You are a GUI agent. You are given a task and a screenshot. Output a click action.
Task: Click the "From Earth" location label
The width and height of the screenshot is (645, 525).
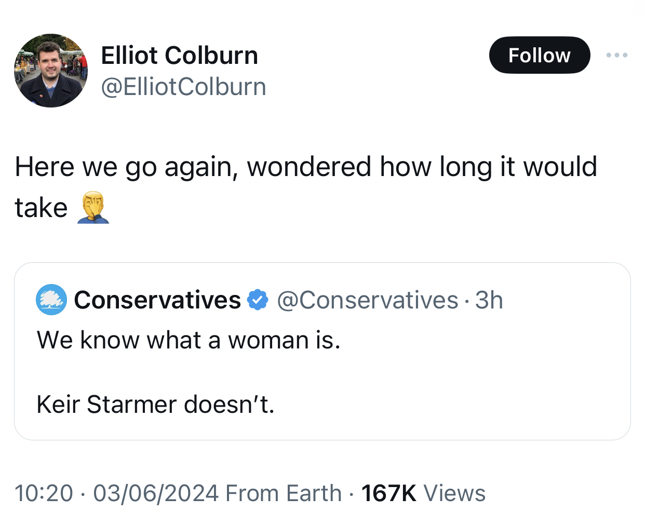click(284, 493)
